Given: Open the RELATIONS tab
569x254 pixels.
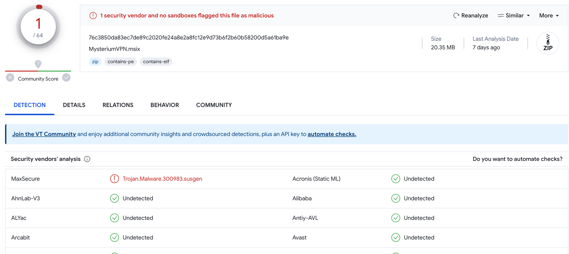Looking at the screenshot, I should pos(118,105).
